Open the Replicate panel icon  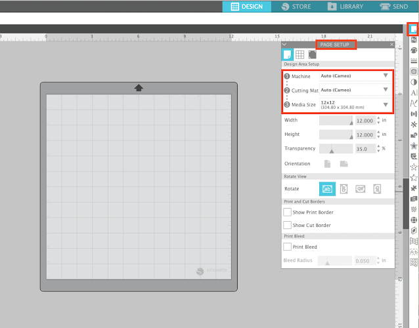pos(414,125)
